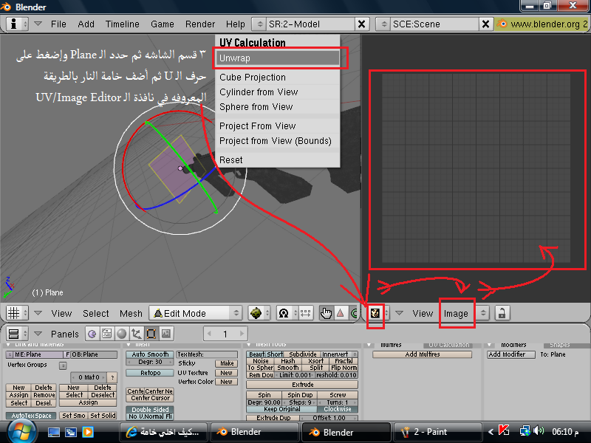Click the viewport draw type icon
Viewport: 591px width, 443px height.
pos(256,313)
